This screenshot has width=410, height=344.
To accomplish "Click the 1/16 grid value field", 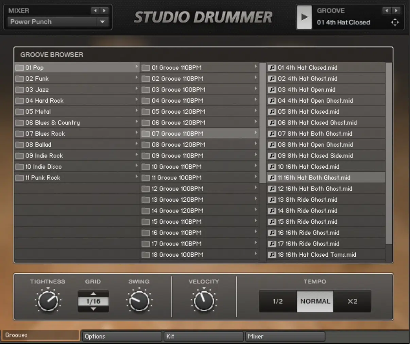I will [x=93, y=301].
